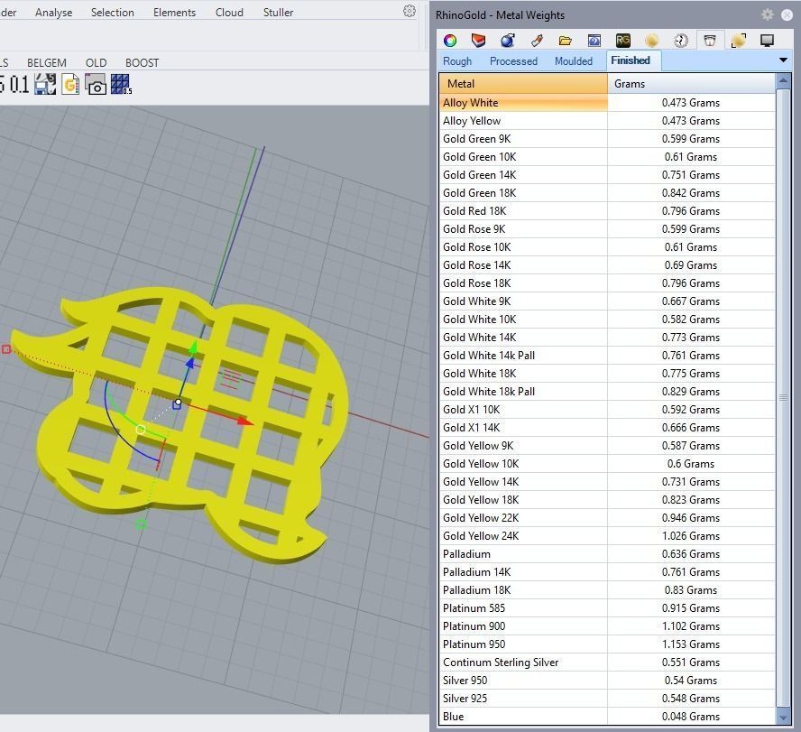Viewport: 801px width, 732px height.
Task: Click the save floppy disk toolbar icon
Action: [45, 84]
